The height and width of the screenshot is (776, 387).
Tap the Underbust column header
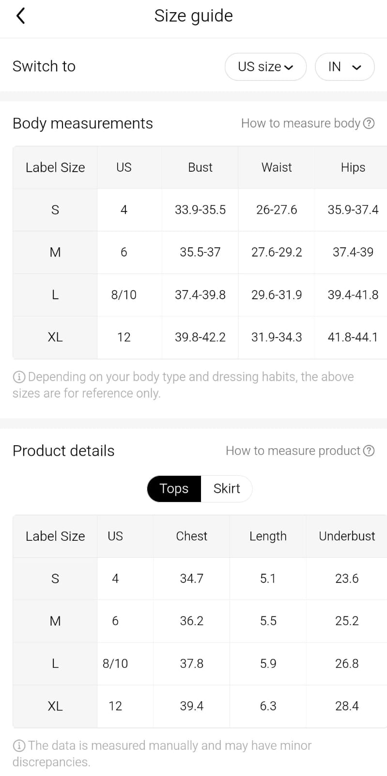pyautogui.click(x=347, y=536)
